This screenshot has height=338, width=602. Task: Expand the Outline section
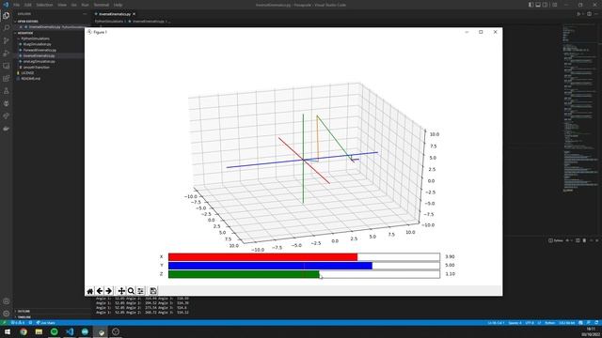pos(24,311)
